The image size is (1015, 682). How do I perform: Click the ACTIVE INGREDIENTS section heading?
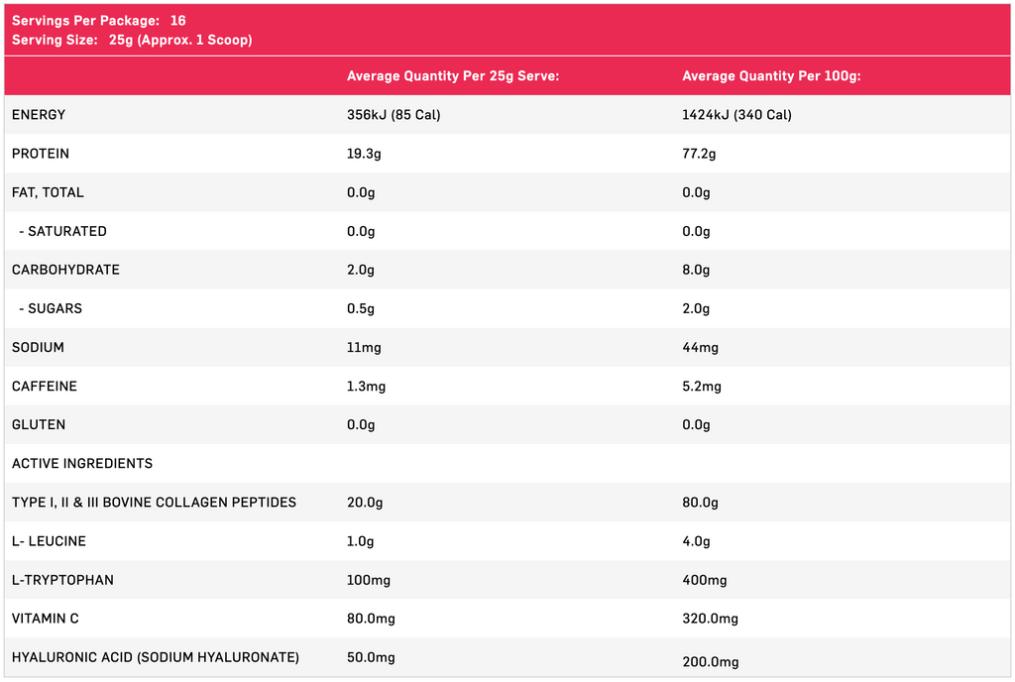pos(82,463)
